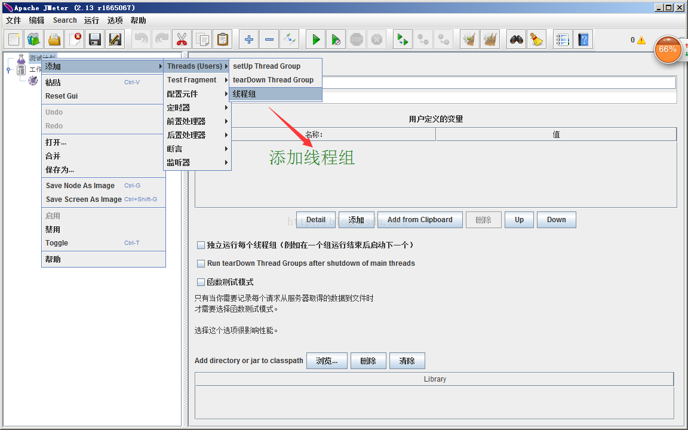Open the Function Helper list icon
The height and width of the screenshot is (430, 688).
563,39
